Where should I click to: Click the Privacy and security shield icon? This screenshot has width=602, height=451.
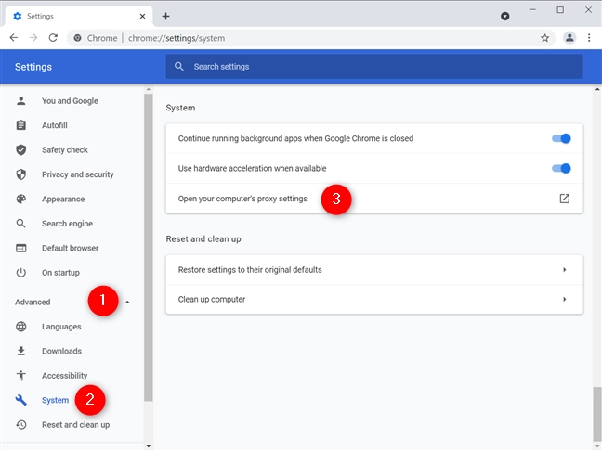click(21, 174)
